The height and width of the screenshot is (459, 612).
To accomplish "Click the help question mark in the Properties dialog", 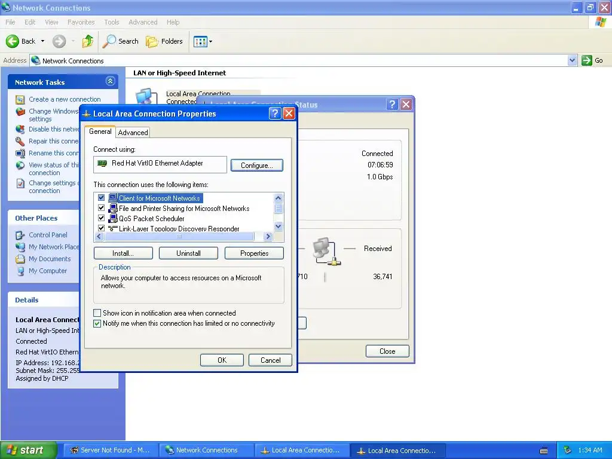I will (275, 114).
